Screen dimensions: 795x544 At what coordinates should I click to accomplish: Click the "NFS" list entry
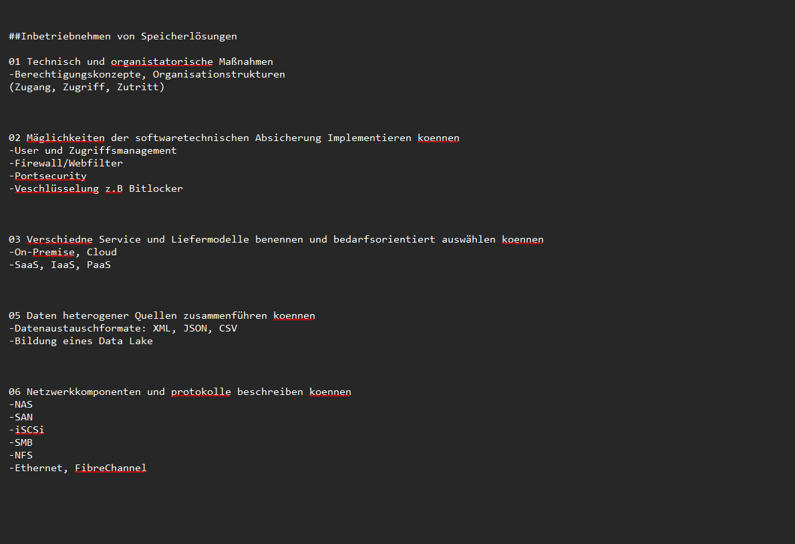click(x=23, y=455)
